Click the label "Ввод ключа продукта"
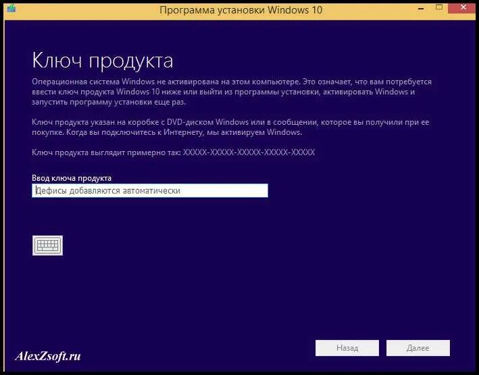Screen dimensions: 479x375 72,178
